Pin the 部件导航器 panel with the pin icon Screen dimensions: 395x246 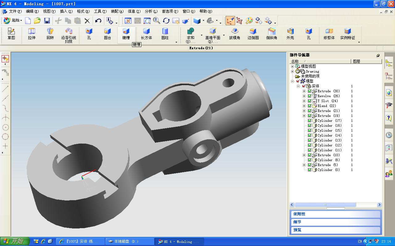click(x=378, y=55)
